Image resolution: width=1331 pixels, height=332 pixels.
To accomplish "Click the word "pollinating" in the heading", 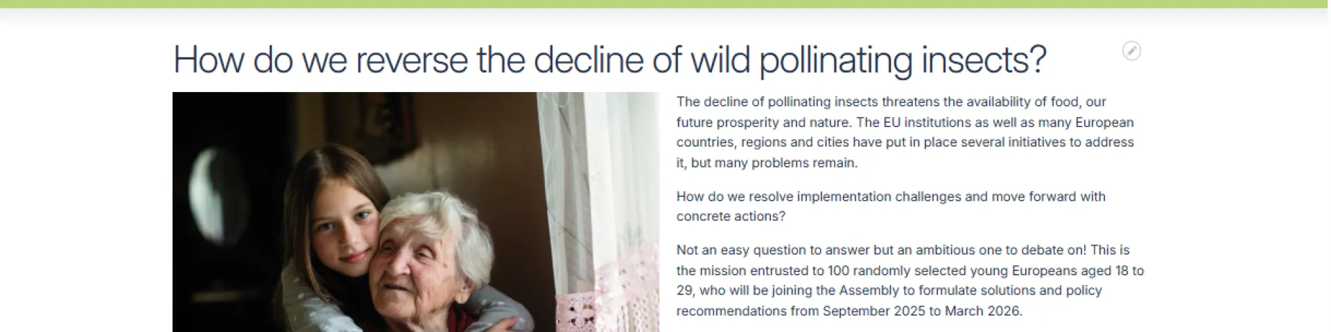I will (x=835, y=60).
